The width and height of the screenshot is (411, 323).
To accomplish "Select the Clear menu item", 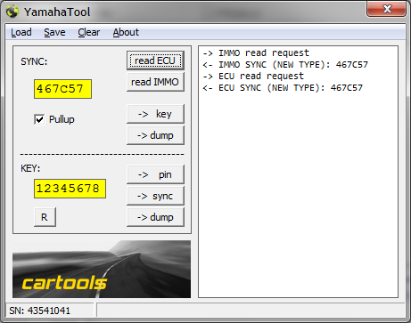I will 89,32.
